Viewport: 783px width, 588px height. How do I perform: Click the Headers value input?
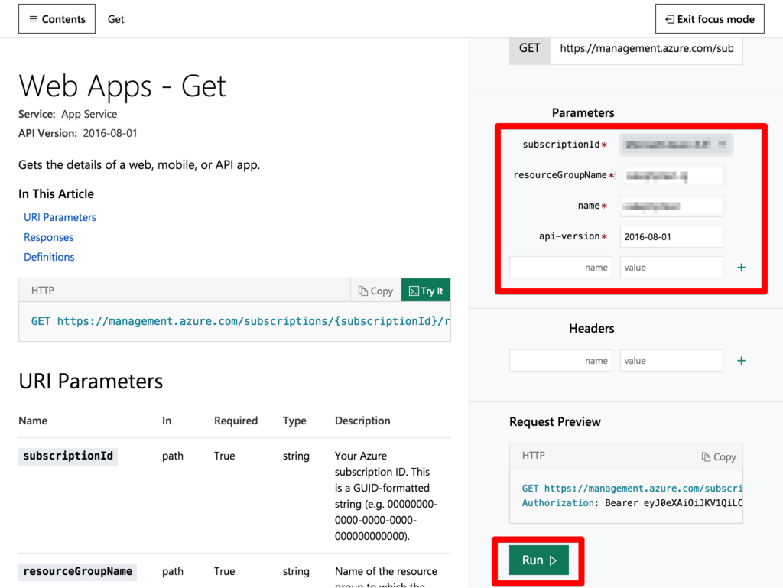pos(671,360)
